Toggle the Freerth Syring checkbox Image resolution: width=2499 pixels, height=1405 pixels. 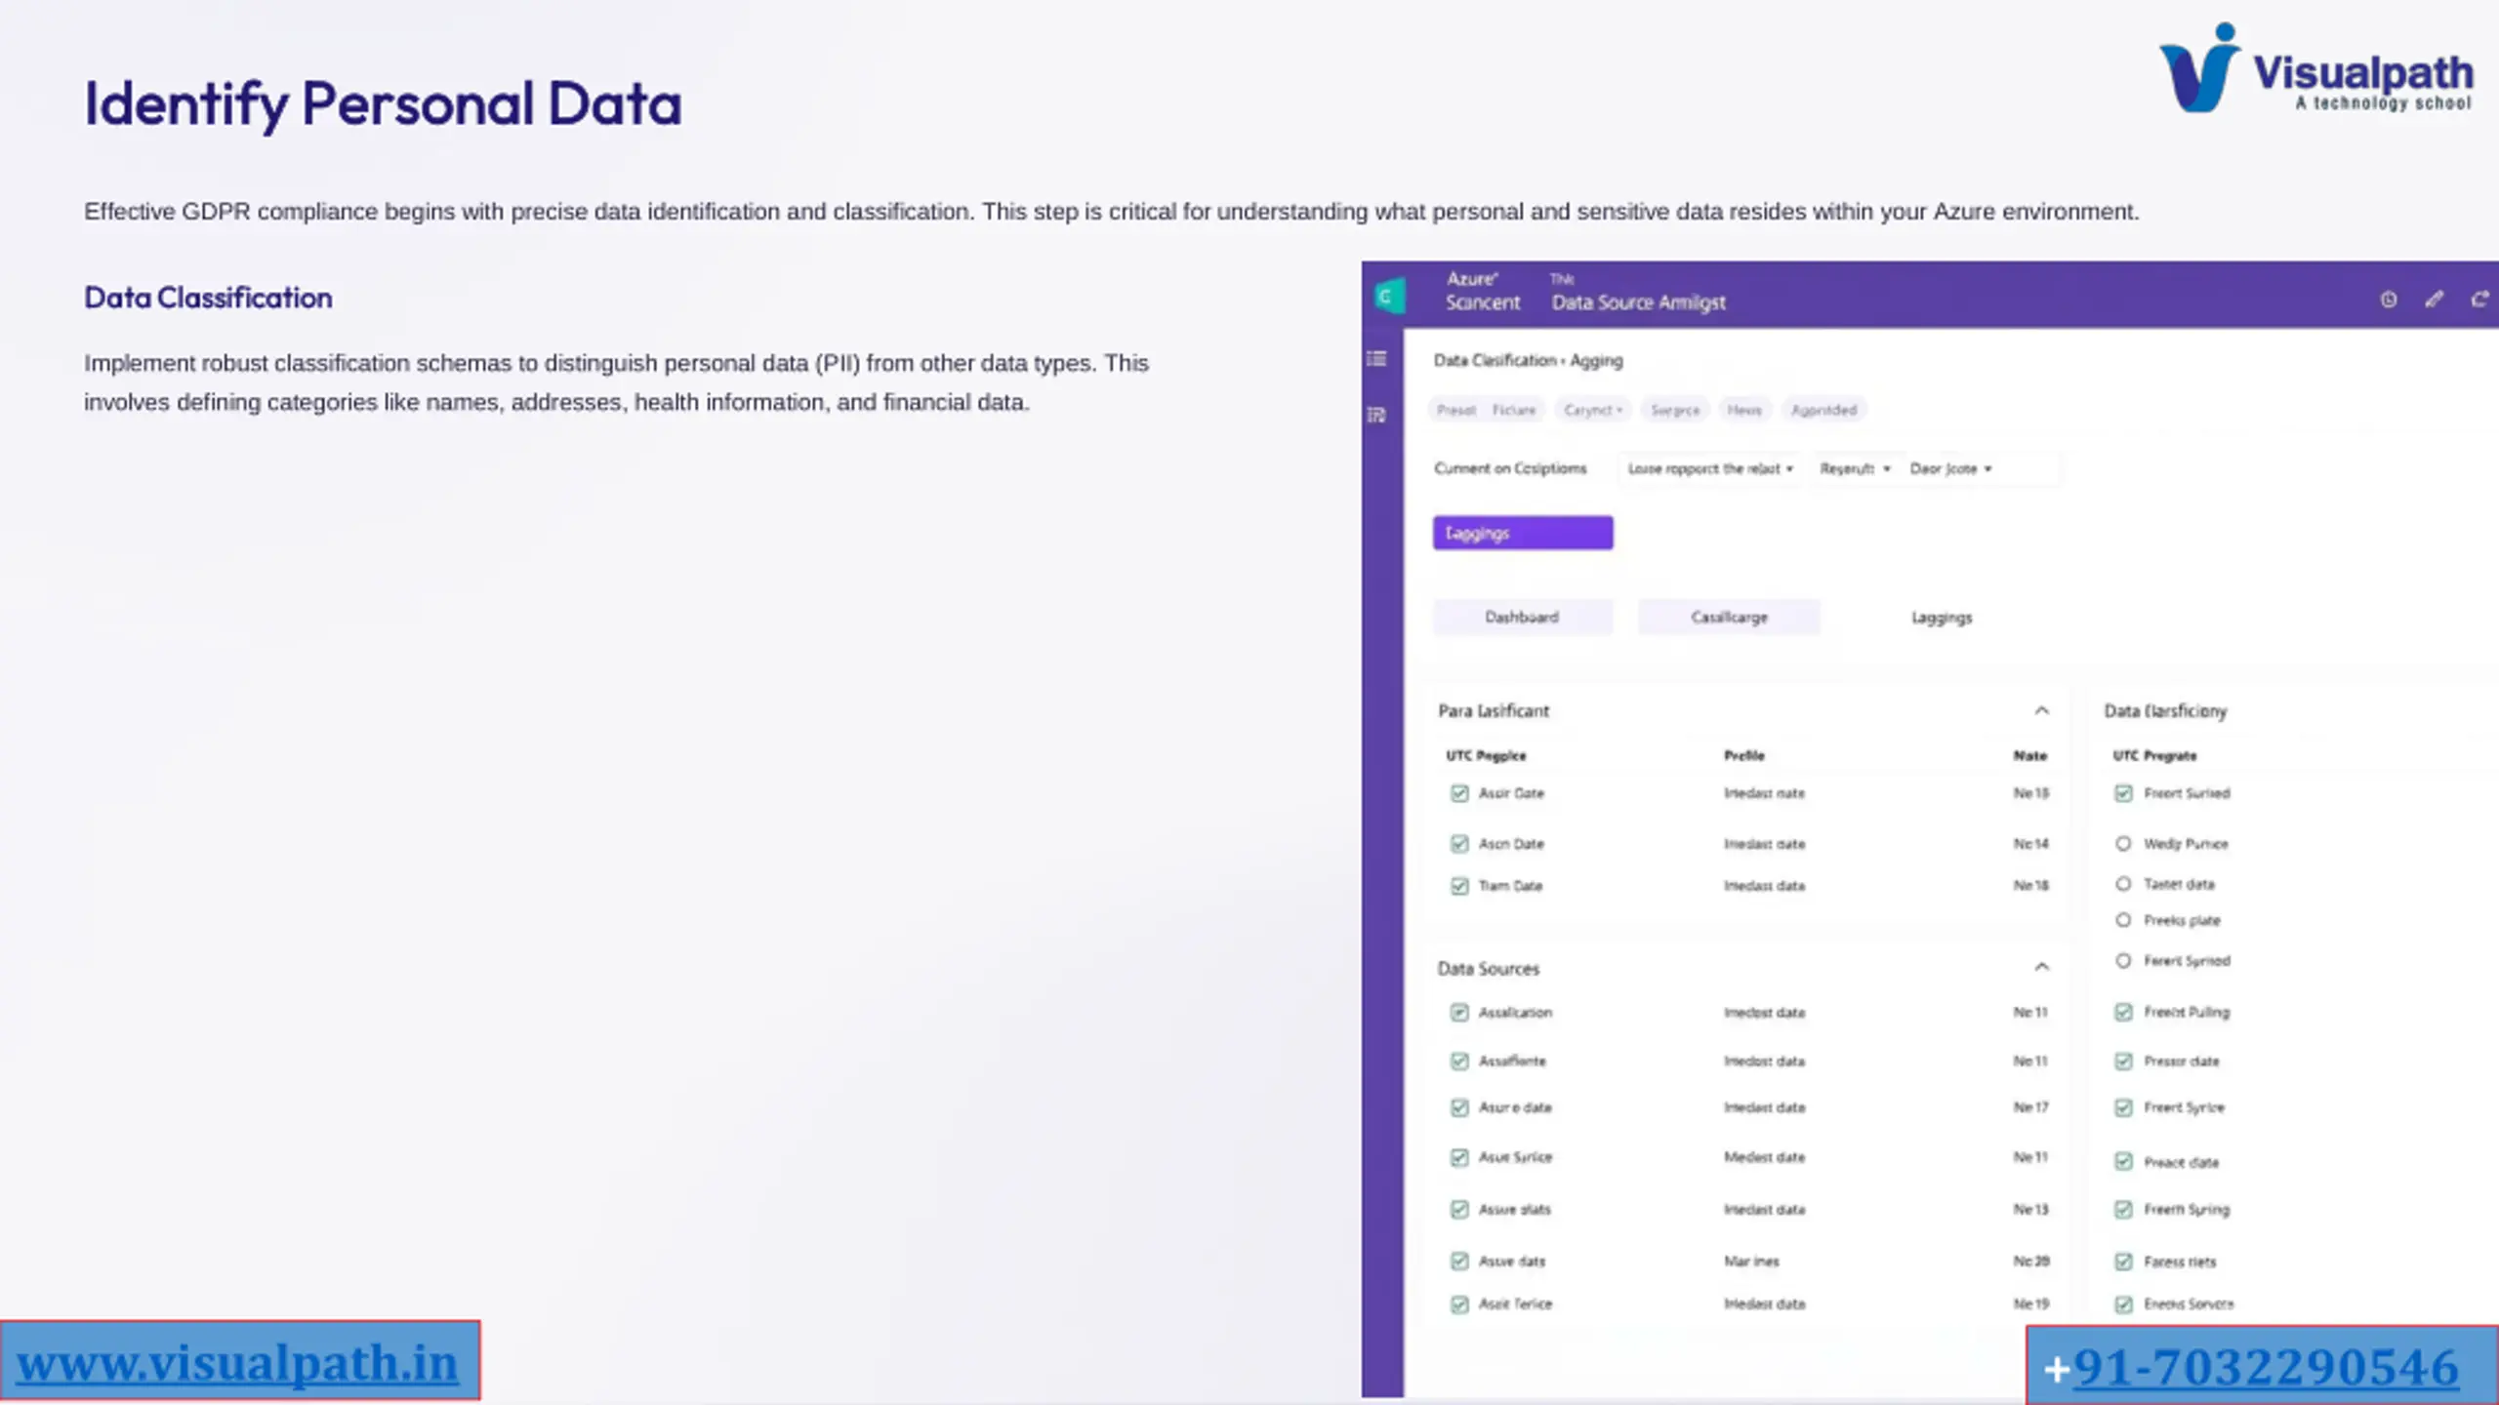2123,1210
